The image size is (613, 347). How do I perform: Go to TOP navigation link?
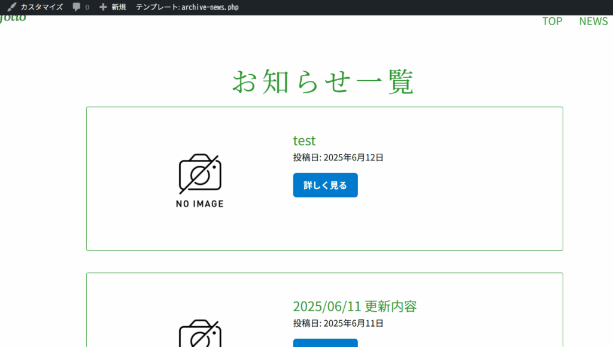tap(552, 21)
